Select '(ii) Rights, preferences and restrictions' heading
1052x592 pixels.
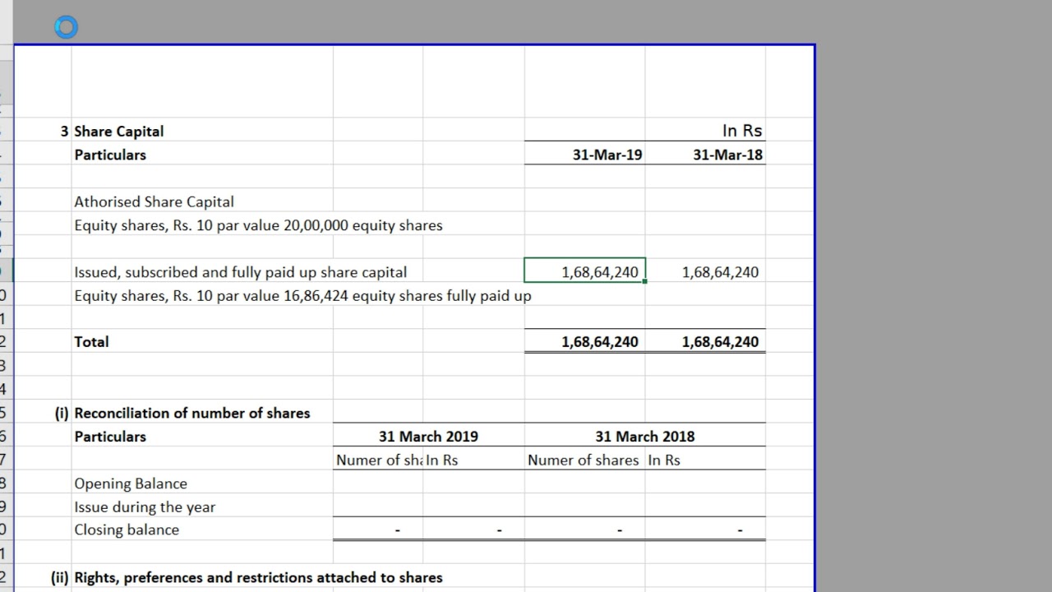pyautogui.click(x=247, y=577)
